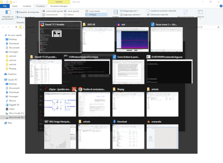The height and width of the screenshot is (163, 223).
Task: Expand the Aggiungi colonne dropdown
Action: (131, 15)
